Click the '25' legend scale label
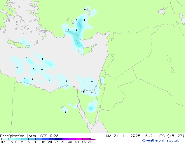The height and width of the screenshot is (143, 185). 57,142
